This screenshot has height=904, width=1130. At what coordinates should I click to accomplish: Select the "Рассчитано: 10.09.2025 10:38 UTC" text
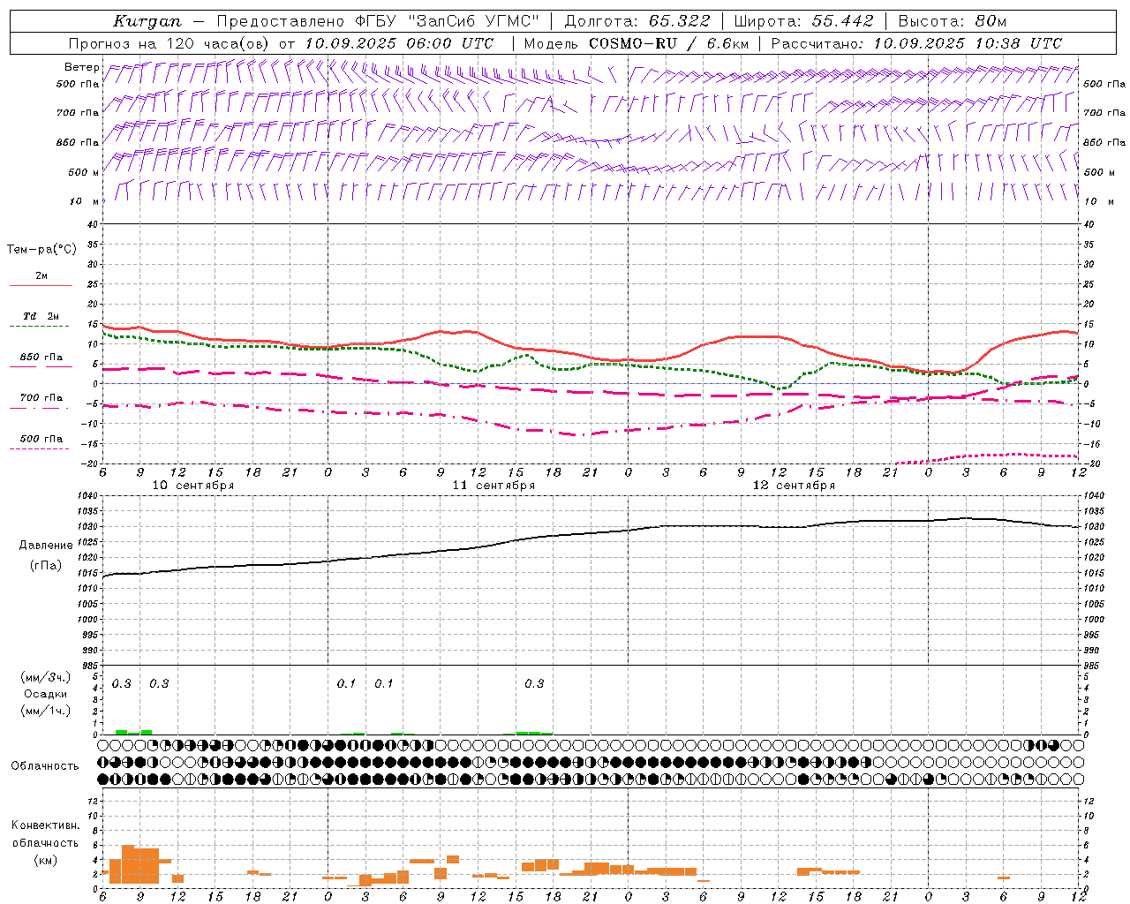point(916,43)
